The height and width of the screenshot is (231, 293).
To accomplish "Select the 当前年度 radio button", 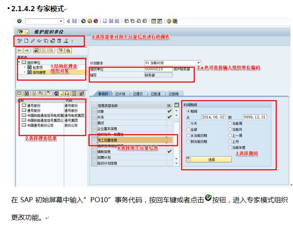I will click(x=230, y=147).
